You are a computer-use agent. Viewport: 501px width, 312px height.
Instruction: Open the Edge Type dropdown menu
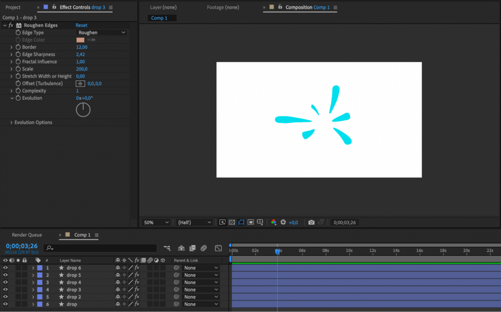(101, 32)
